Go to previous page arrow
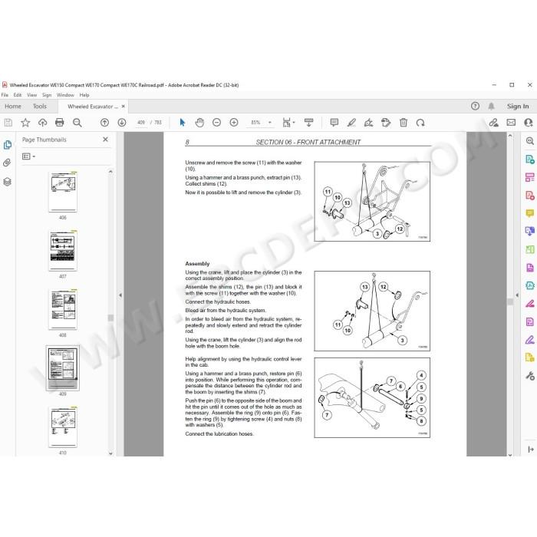This screenshot has width=537, height=537. [104, 122]
